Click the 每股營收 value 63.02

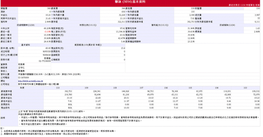point(122,35)
